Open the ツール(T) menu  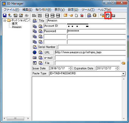pos(88,10)
